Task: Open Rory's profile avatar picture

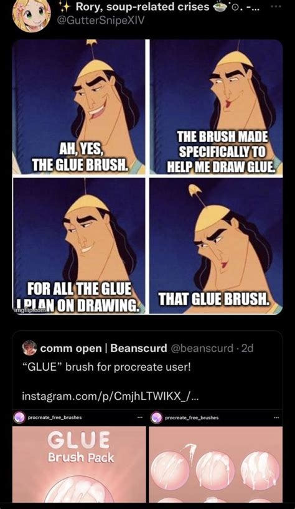Action: (31, 15)
